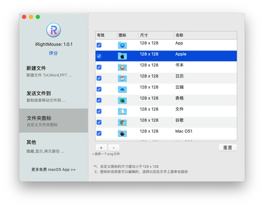This screenshot has width=264, height=207.
Task: Select the App Store folder icon
Action: tap(122, 45)
